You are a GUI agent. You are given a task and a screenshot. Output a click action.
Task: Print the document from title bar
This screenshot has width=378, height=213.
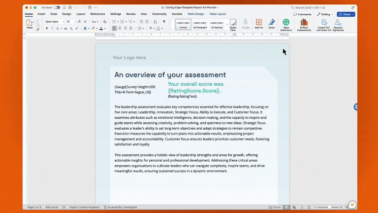(x=90, y=7)
